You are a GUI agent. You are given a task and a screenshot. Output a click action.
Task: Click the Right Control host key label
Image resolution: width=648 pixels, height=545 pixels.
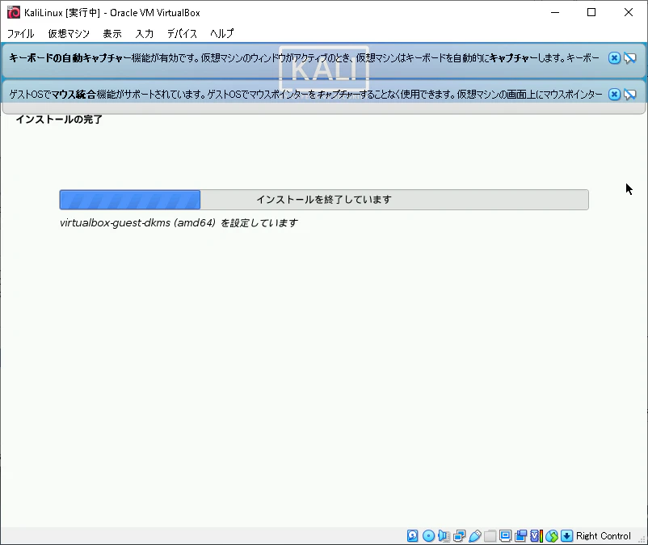[x=604, y=536]
